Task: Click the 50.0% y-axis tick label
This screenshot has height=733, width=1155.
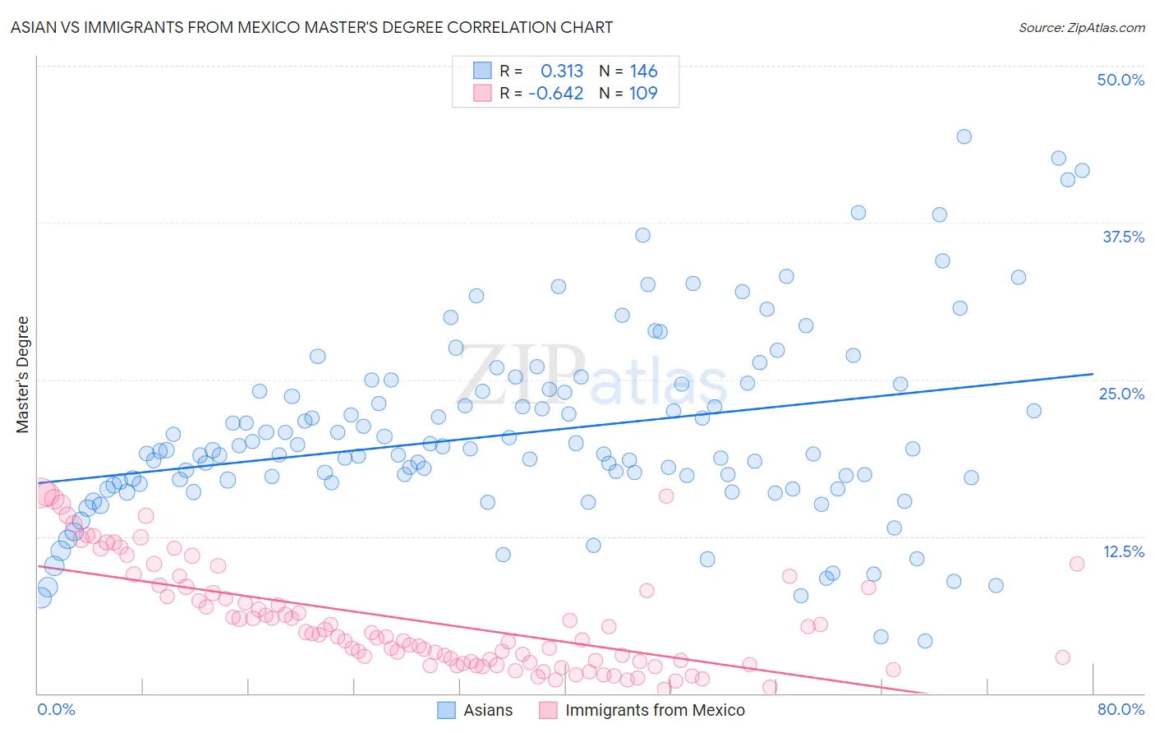Action: [x=1120, y=80]
